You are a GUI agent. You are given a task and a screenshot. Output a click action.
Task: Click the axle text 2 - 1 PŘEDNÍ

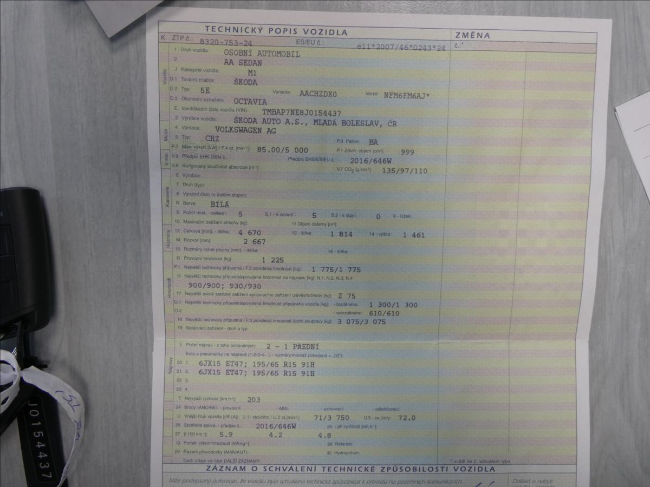click(x=292, y=346)
